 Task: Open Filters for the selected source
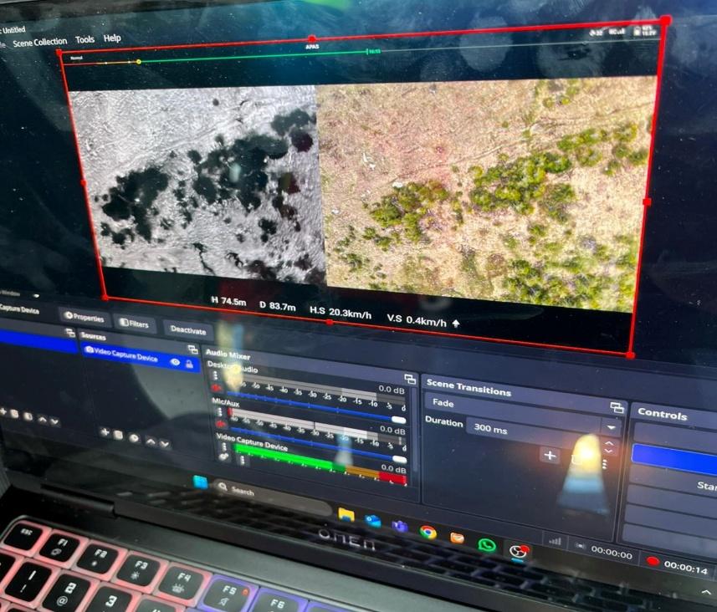[x=135, y=324]
